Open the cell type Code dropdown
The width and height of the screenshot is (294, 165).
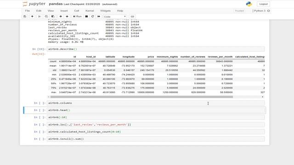pos(115,16)
